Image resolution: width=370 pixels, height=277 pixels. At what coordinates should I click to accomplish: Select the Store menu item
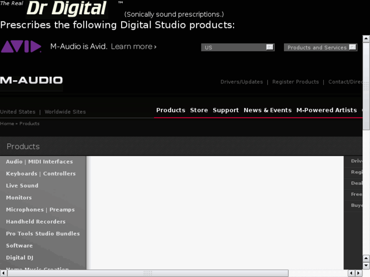coord(199,110)
